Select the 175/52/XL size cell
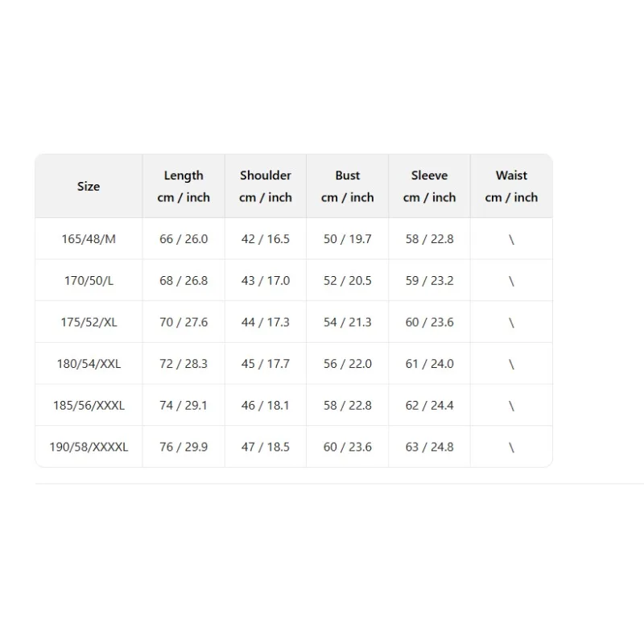Screen dimensions: 644x644 [89, 322]
